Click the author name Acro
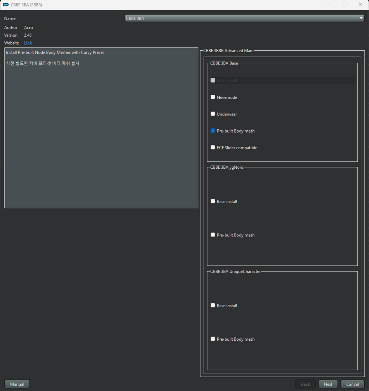Viewport: 369px width, 391px height. [x=29, y=28]
